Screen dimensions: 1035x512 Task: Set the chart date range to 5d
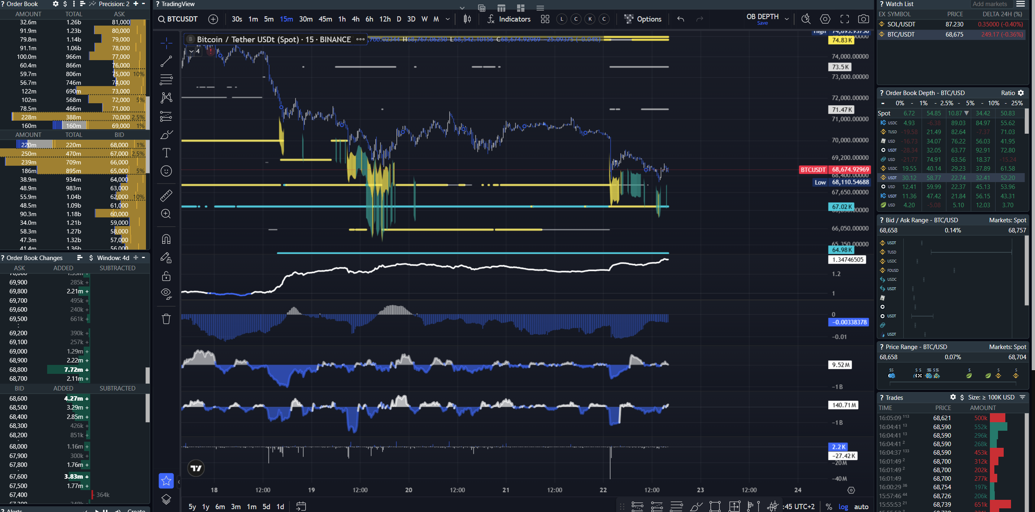click(266, 507)
